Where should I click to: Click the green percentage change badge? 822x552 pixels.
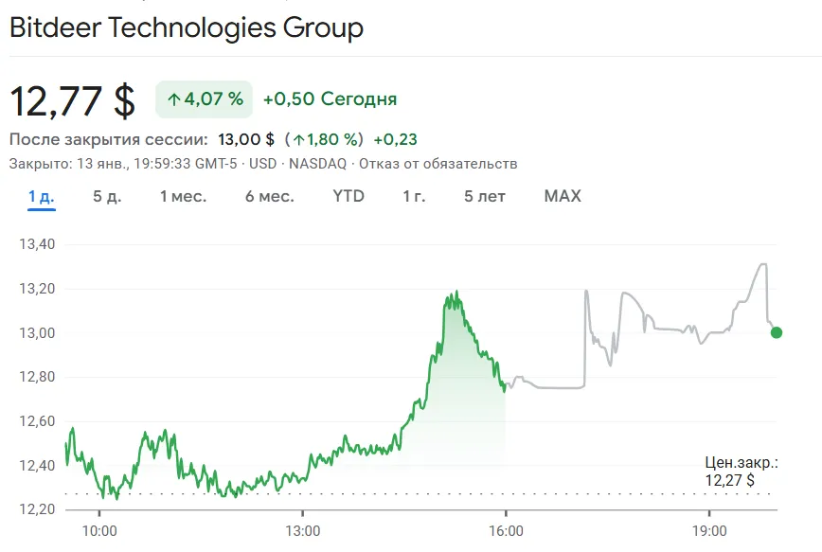(x=203, y=98)
